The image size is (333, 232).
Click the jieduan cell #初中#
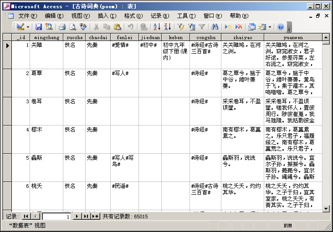pyautogui.click(x=150, y=55)
